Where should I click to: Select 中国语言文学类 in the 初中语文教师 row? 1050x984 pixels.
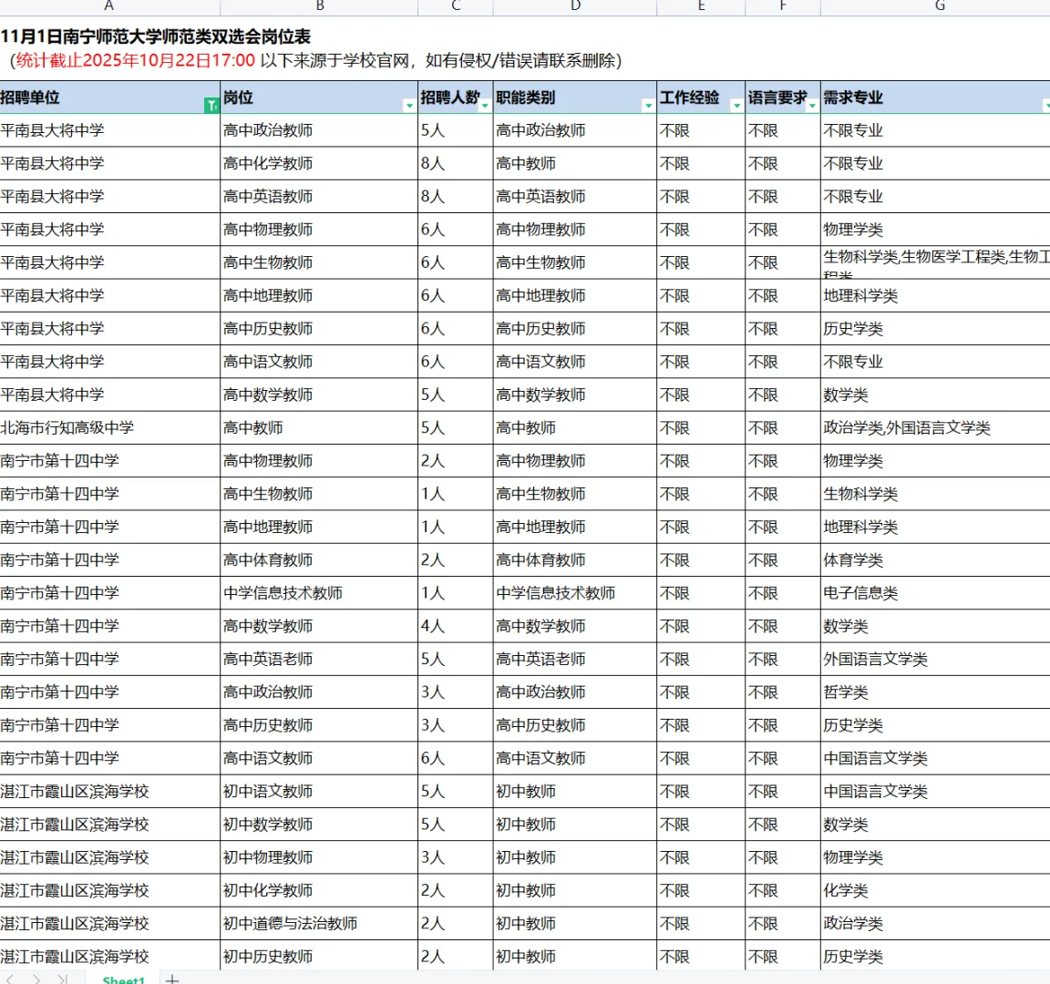click(935, 791)
